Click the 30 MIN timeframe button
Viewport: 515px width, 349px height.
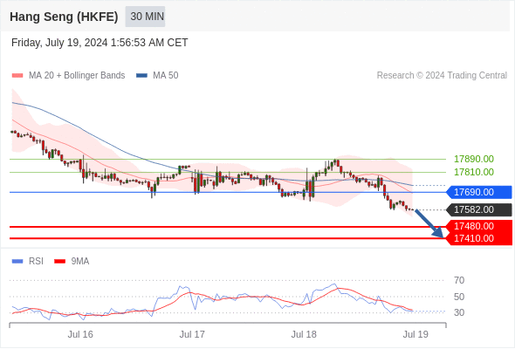pyautogui.click(x=145, y=16)
